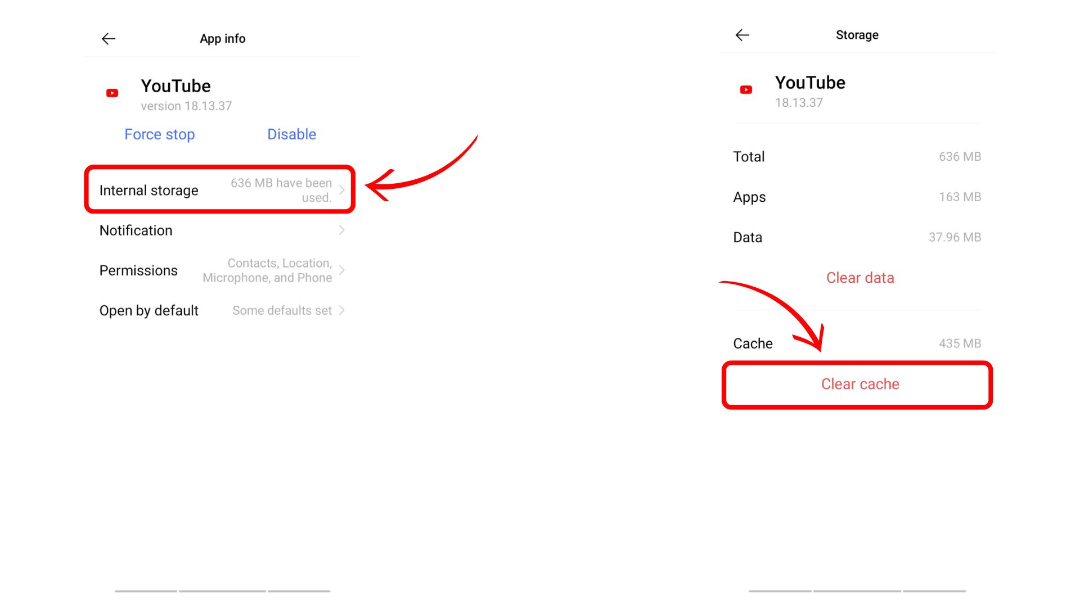Tap the 'Data' label
This screenshot has width=1080, height=607.
748,237
